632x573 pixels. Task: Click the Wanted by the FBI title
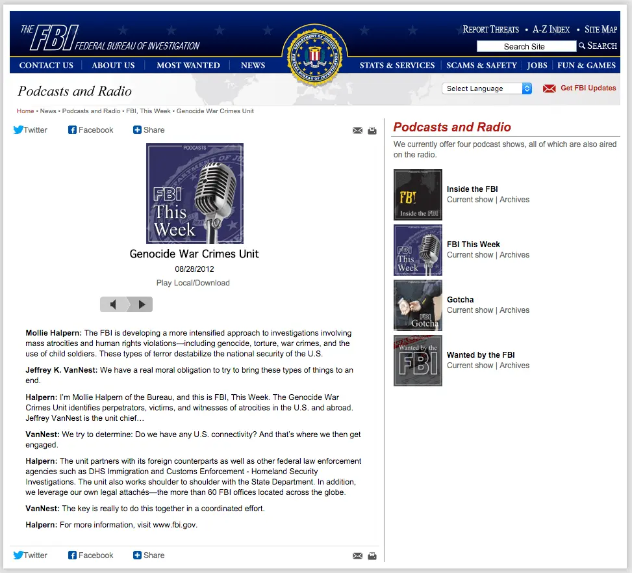pyautogui.click(x=481, y=354)
